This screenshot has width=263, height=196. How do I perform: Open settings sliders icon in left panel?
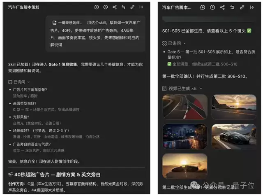pyautogui.click(x=123, y=7)
